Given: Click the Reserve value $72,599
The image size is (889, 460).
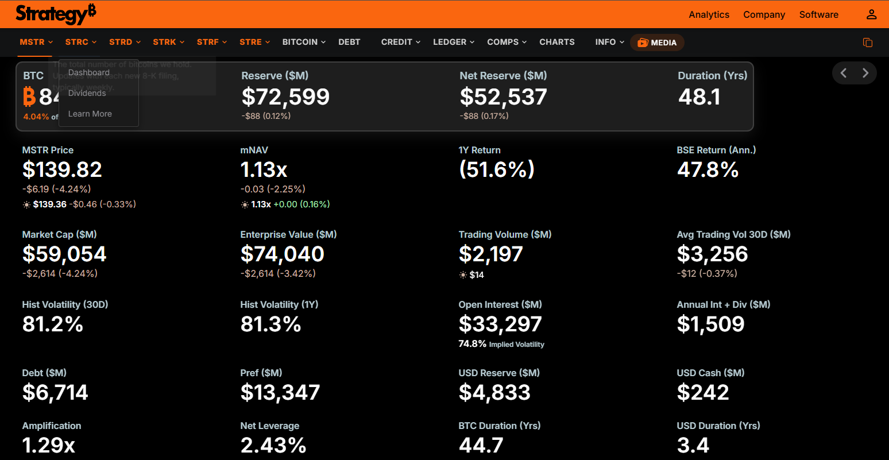Looking at the screenshot, I should click(285, 97).
